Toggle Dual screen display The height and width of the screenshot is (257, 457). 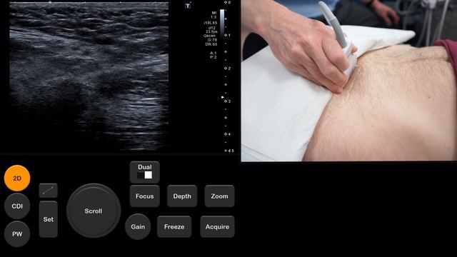tap(144, 172)
